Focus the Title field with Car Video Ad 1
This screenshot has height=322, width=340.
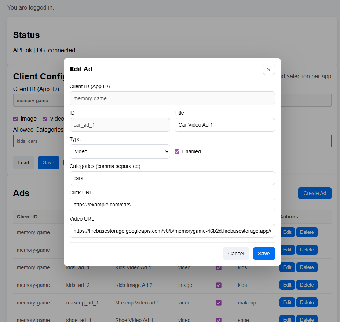224,125
